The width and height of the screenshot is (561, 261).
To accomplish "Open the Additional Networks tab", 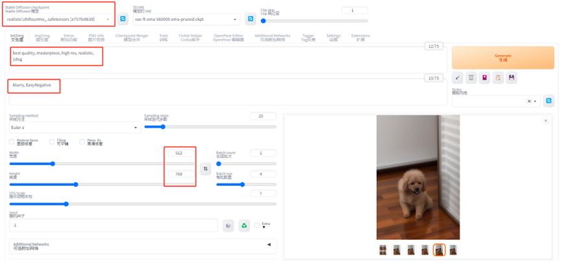I will click(x=272, y=38).
